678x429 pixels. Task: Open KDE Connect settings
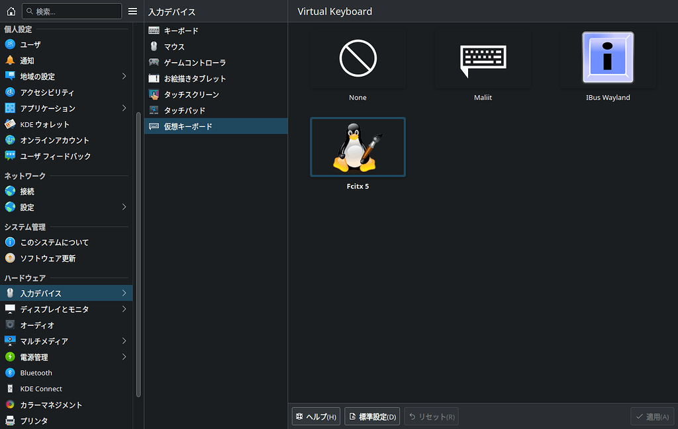coord(66,389)
